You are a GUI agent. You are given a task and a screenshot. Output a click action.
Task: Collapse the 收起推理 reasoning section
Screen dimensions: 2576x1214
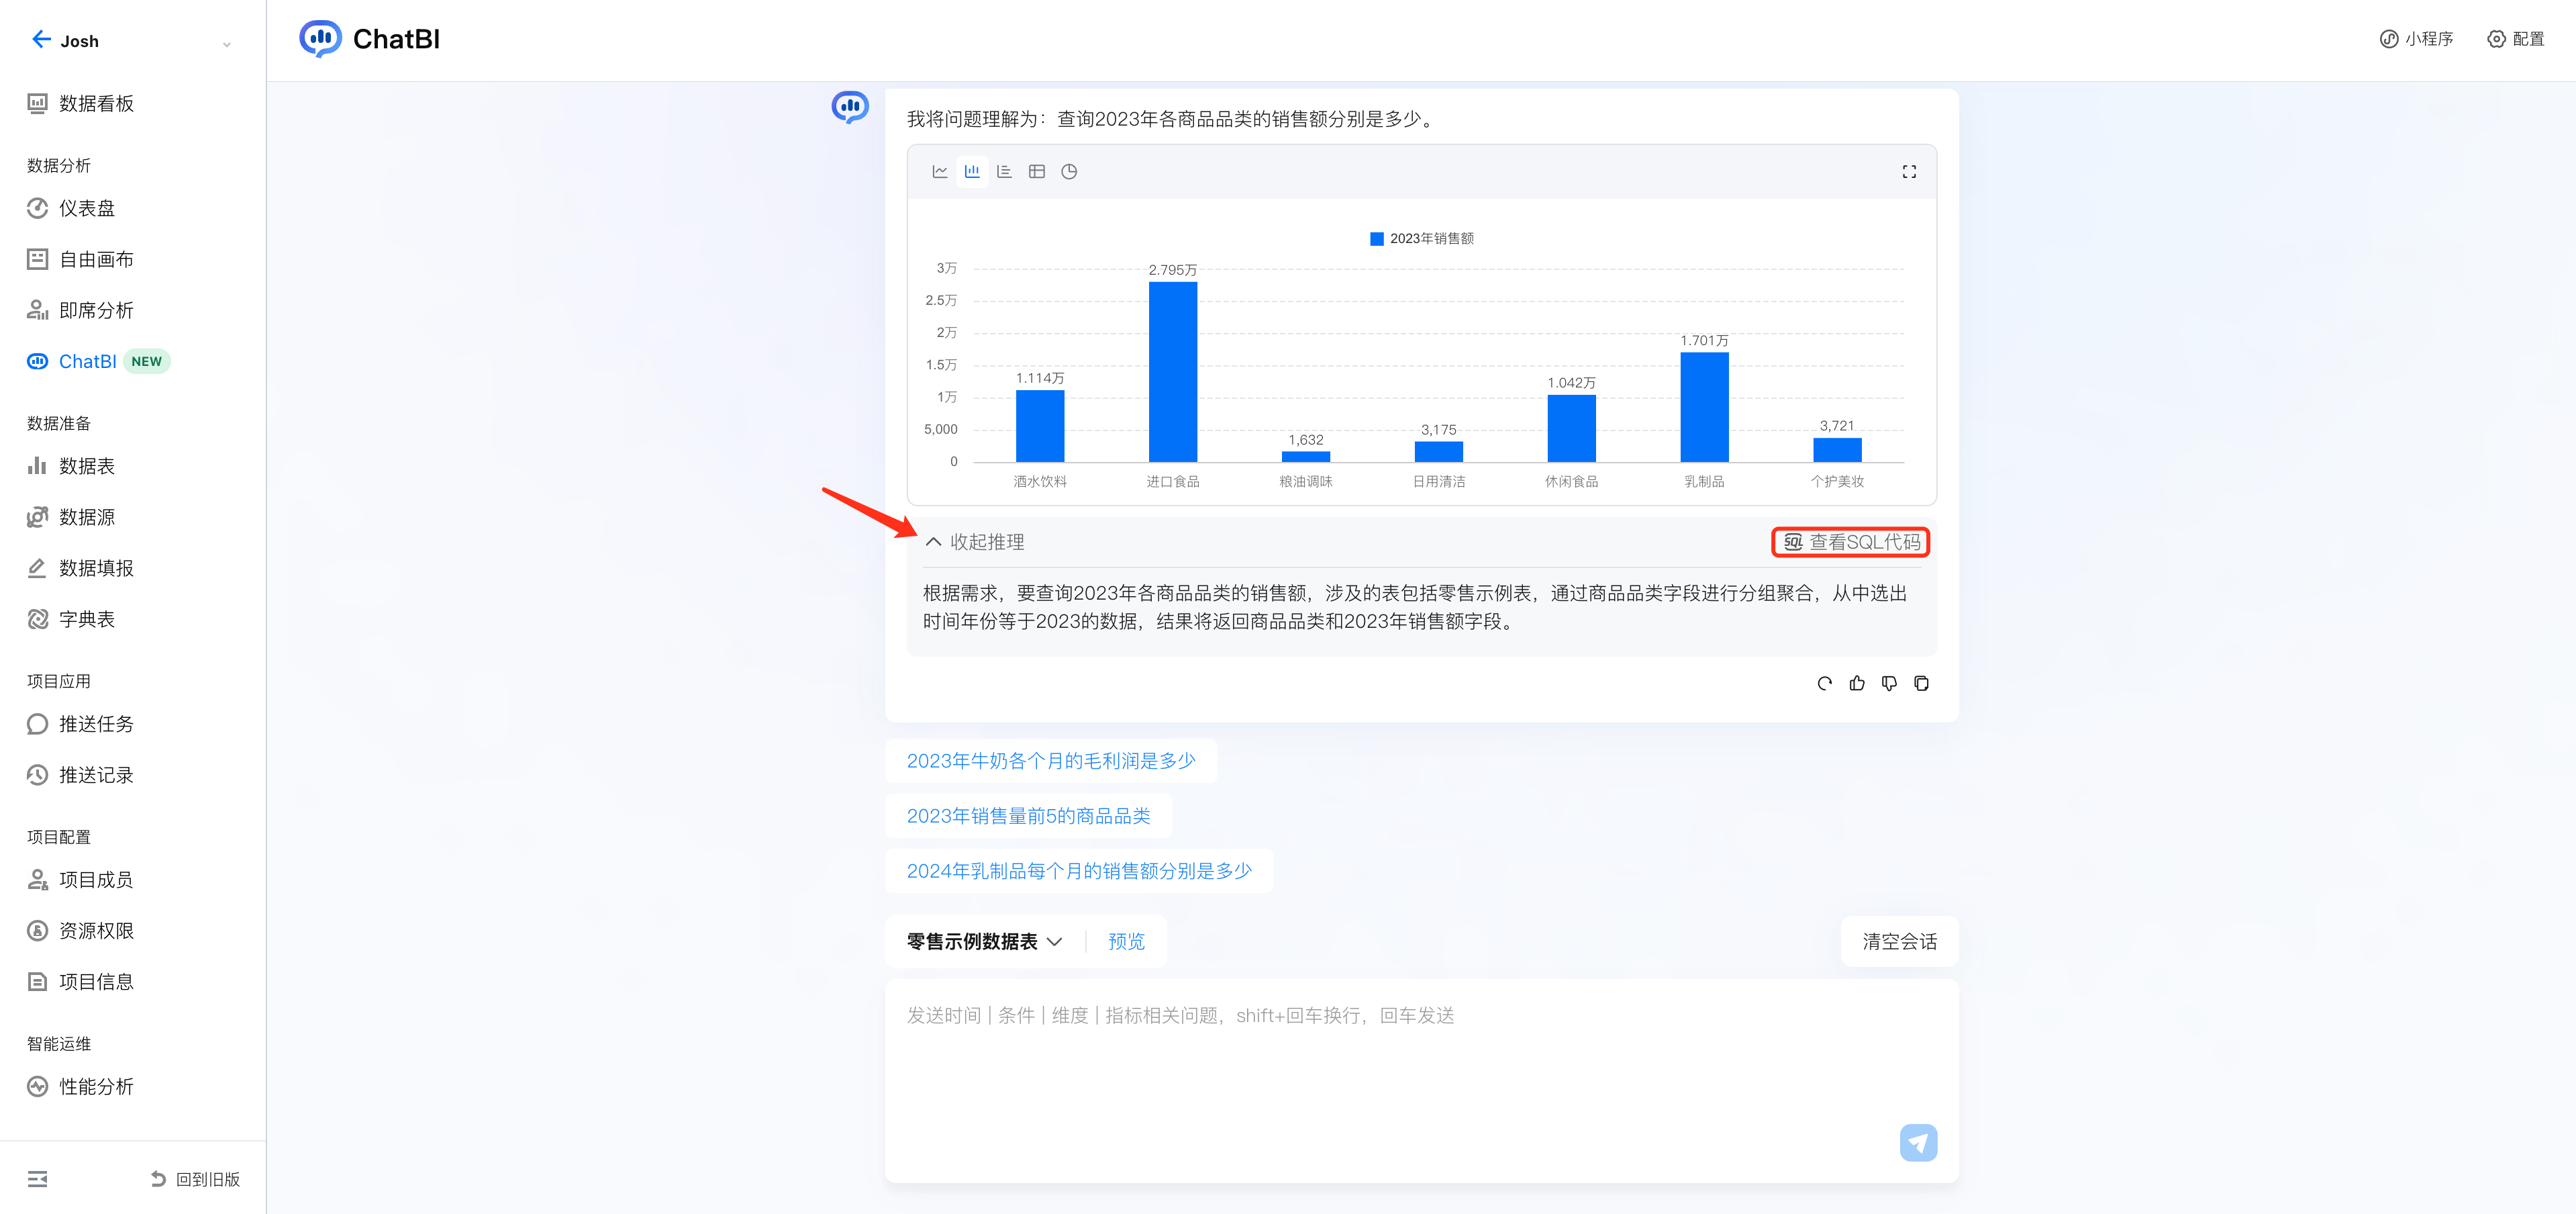pos(974,541)
